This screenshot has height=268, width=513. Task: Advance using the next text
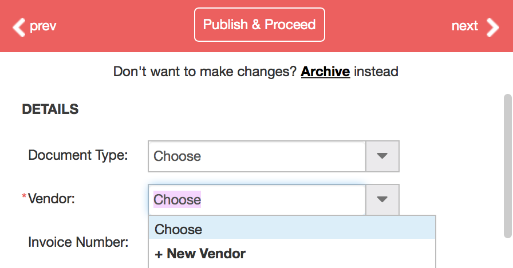tap(464, 26)
